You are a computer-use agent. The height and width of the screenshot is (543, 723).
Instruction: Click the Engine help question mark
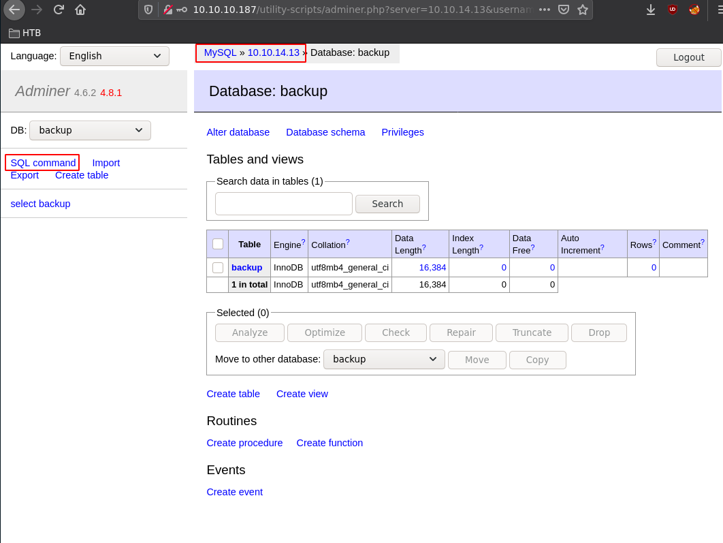(304, 242)
